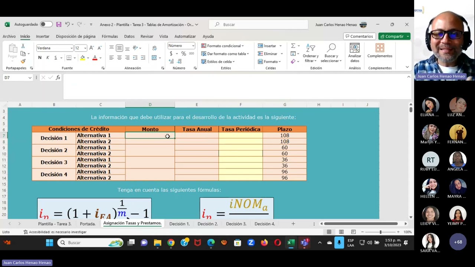Click Insertar cells button

[270, 46]
